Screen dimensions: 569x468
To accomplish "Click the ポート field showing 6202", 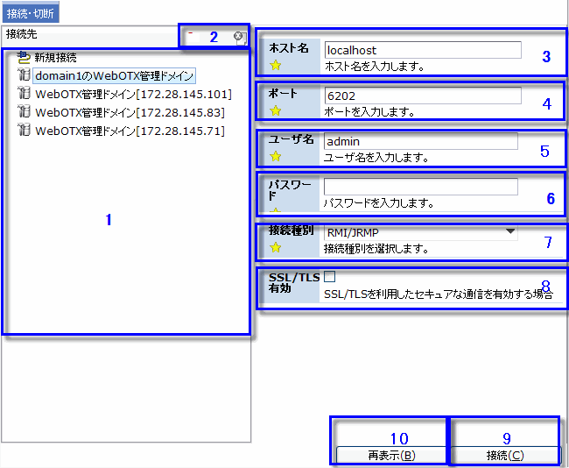I will [x=422, y=96].
